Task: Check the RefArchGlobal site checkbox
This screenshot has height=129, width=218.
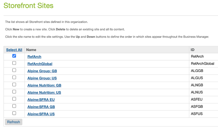Action: tap(14, 63)
